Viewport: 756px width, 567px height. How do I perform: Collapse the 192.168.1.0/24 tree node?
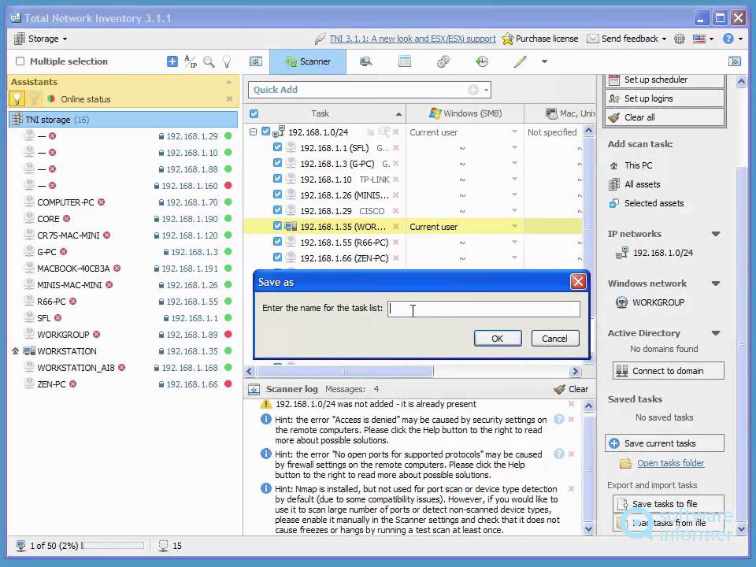click(253, 132)
